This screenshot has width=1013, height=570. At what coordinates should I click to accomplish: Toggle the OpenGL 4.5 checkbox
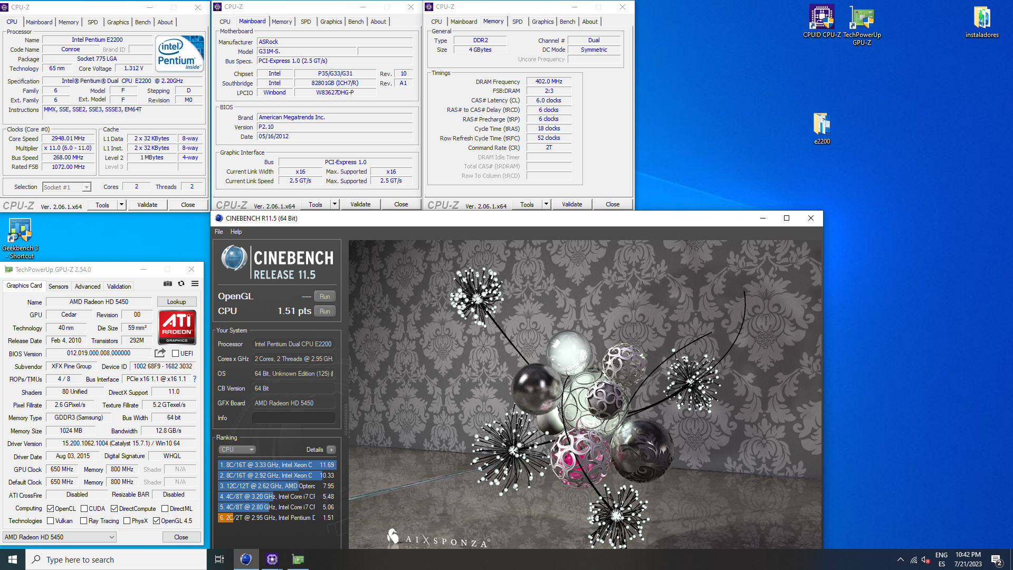tap(156, 521)
